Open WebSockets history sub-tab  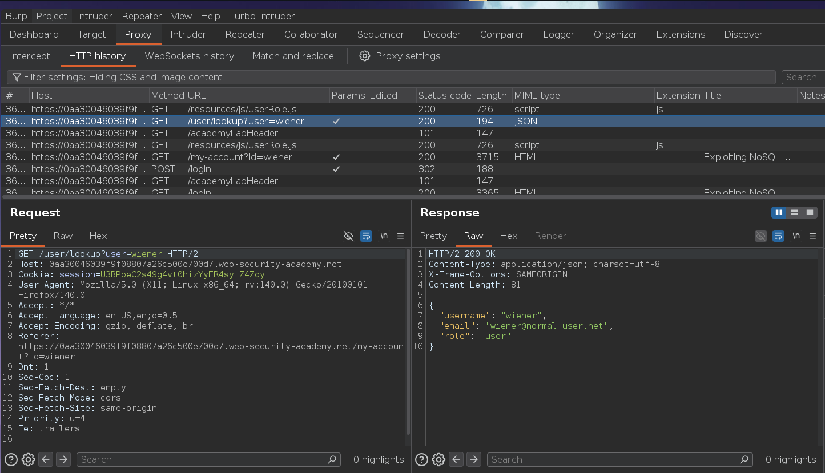190,56
